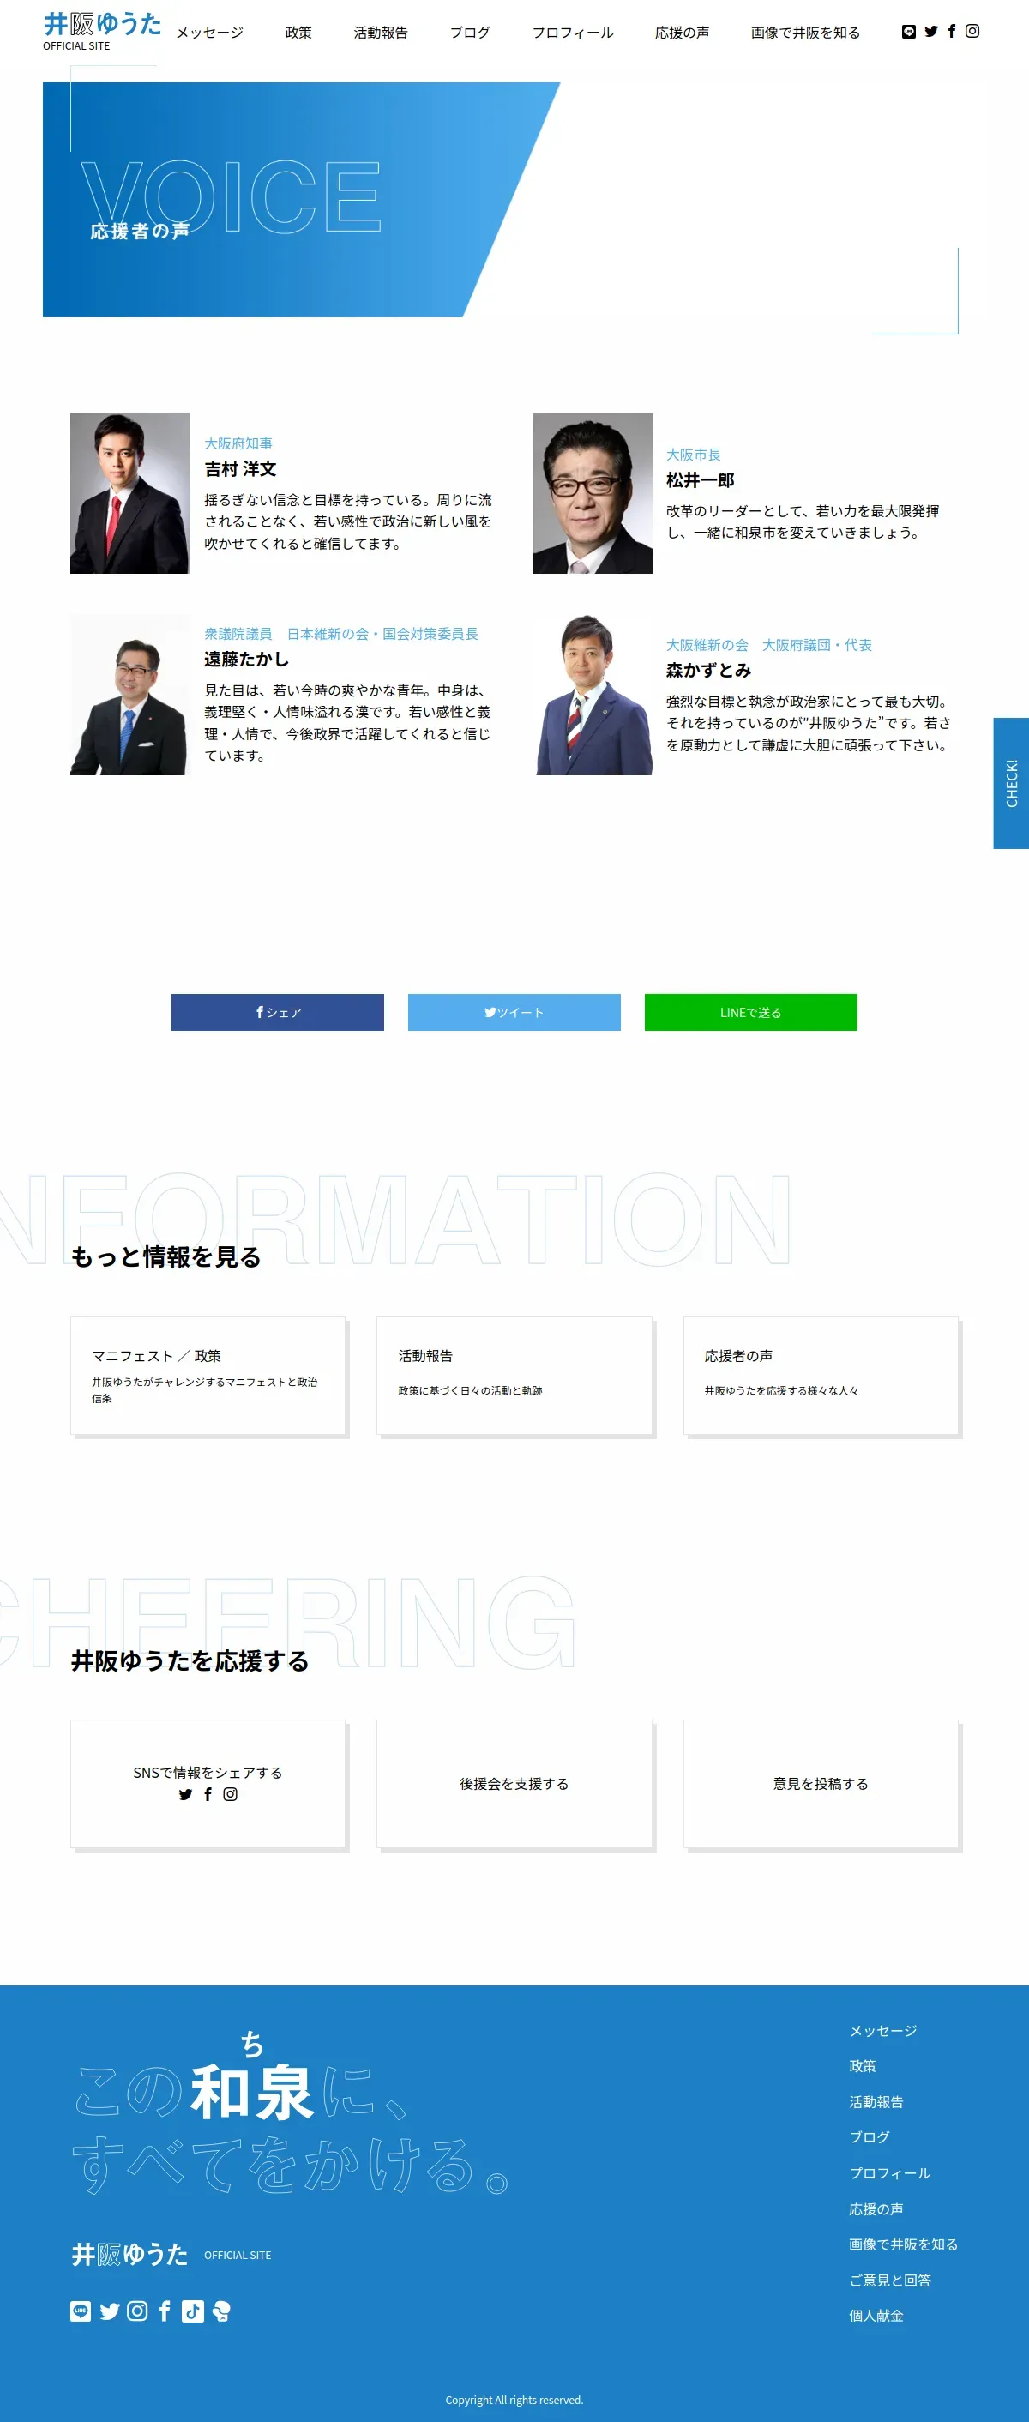This screenshot has height=2422, width=1029.
Task: Open 画像で井阪を知る in the footer menu
Action: [903, 2244]
